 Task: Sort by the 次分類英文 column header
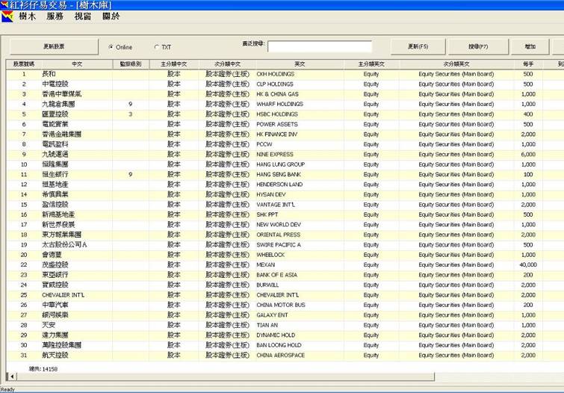click(456, 64)
